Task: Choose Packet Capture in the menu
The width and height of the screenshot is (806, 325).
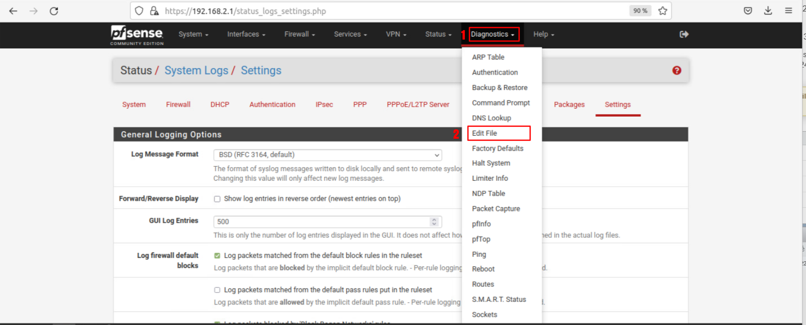Action: point(496,209)
